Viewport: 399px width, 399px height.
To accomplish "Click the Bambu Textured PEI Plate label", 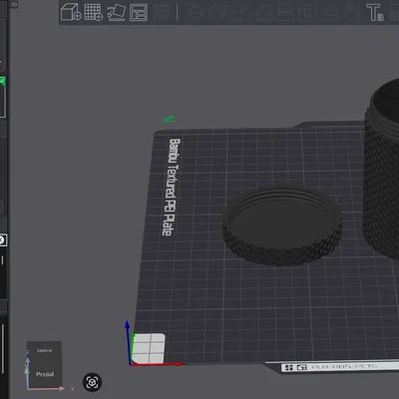I will point(172,188).
